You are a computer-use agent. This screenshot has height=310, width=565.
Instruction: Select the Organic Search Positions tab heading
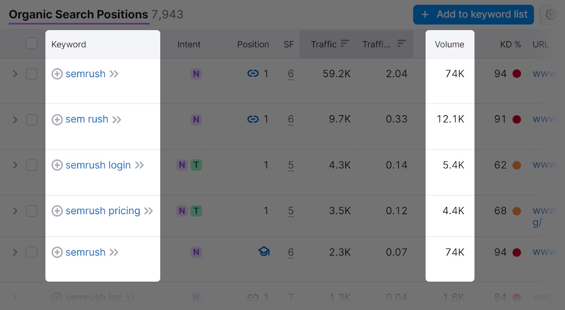coord(78,14)
